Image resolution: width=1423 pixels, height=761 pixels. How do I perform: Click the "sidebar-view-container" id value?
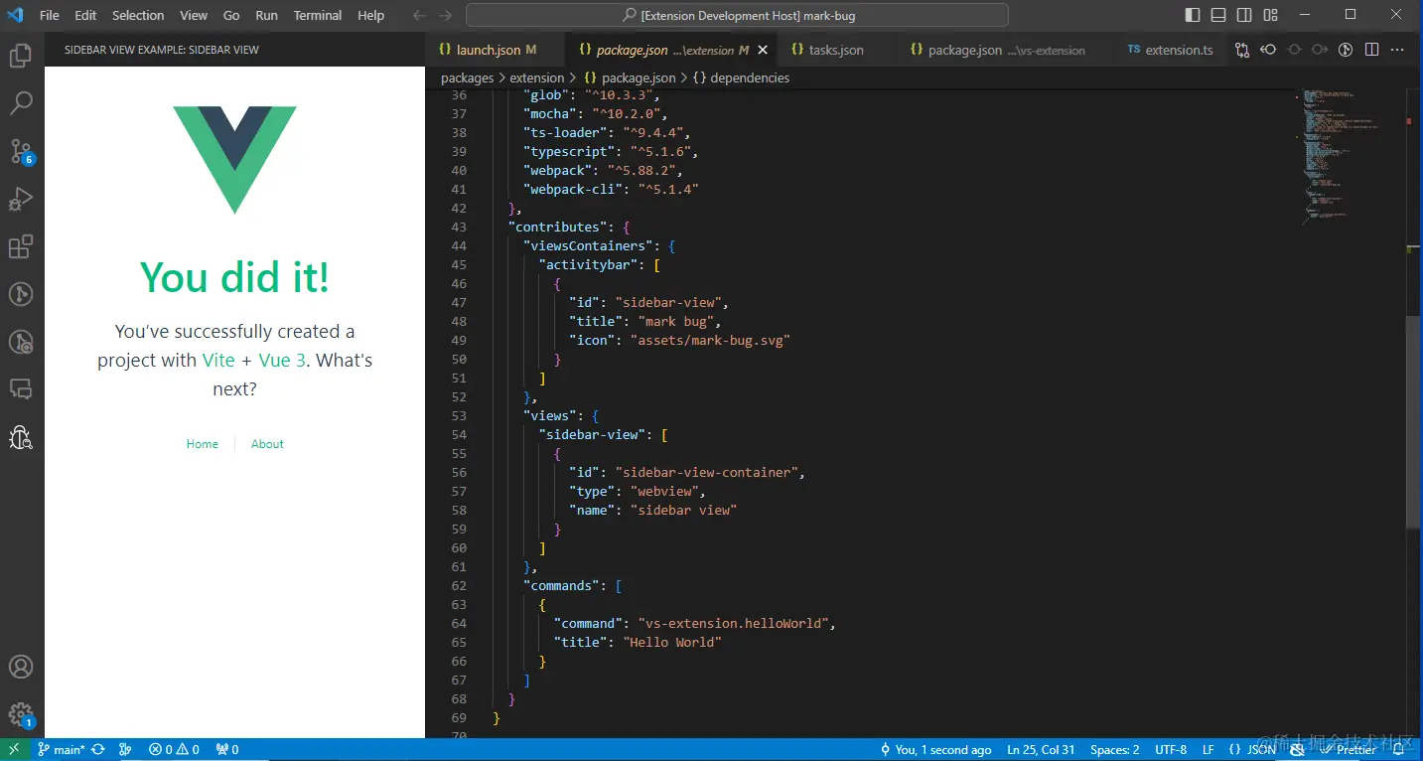coord(706,472)
